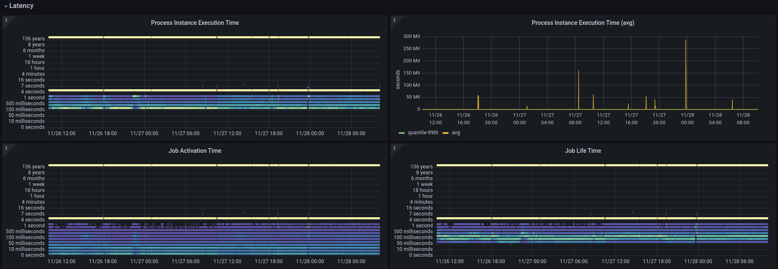
Task: Toggle the avg legend series
Action: (456, 133)
